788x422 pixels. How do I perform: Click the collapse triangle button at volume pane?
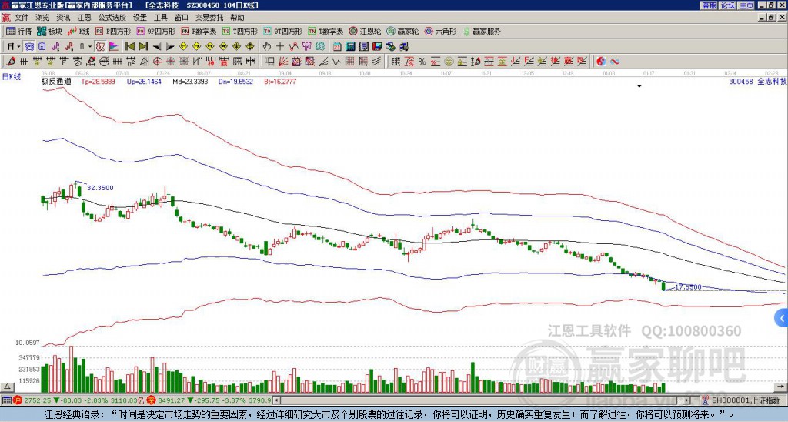7,387
